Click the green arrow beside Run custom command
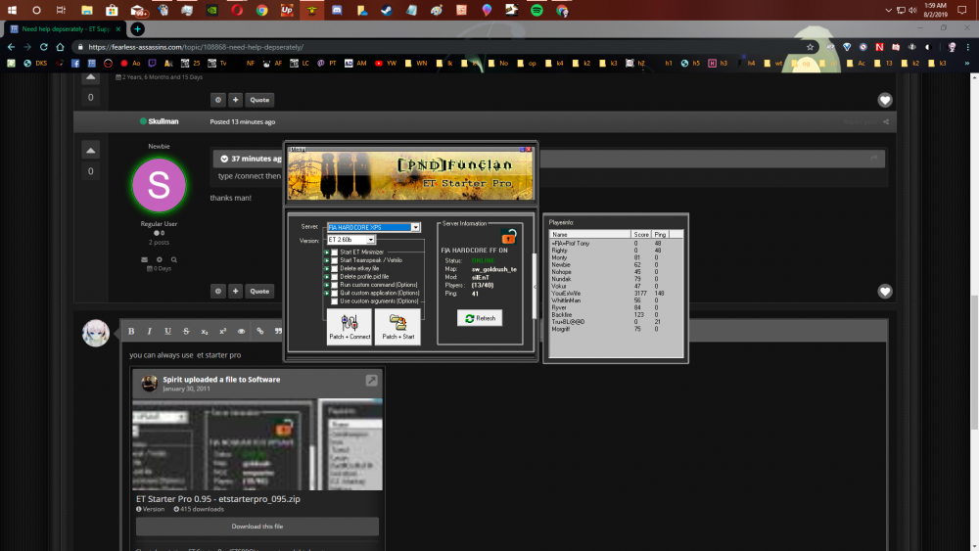The image size is (979, 551). tap(327, 285)
